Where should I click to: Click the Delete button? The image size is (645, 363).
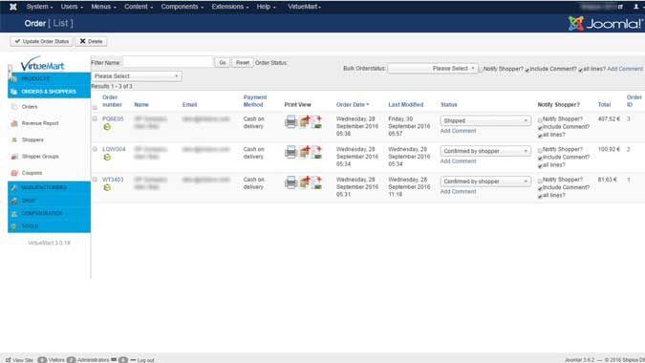click(91, 41)
